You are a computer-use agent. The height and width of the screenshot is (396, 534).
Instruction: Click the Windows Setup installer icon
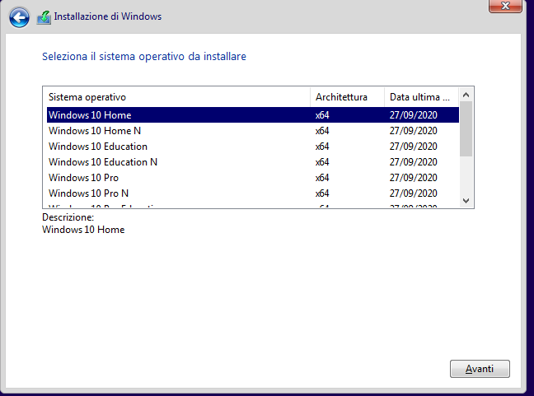click(x=44, y=17)
